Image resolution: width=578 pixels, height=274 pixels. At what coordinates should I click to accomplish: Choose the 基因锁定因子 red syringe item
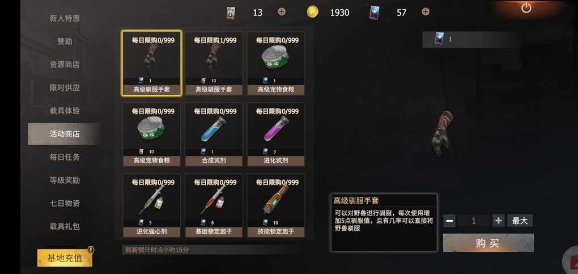pyautogui.click(x=214, y=206)
